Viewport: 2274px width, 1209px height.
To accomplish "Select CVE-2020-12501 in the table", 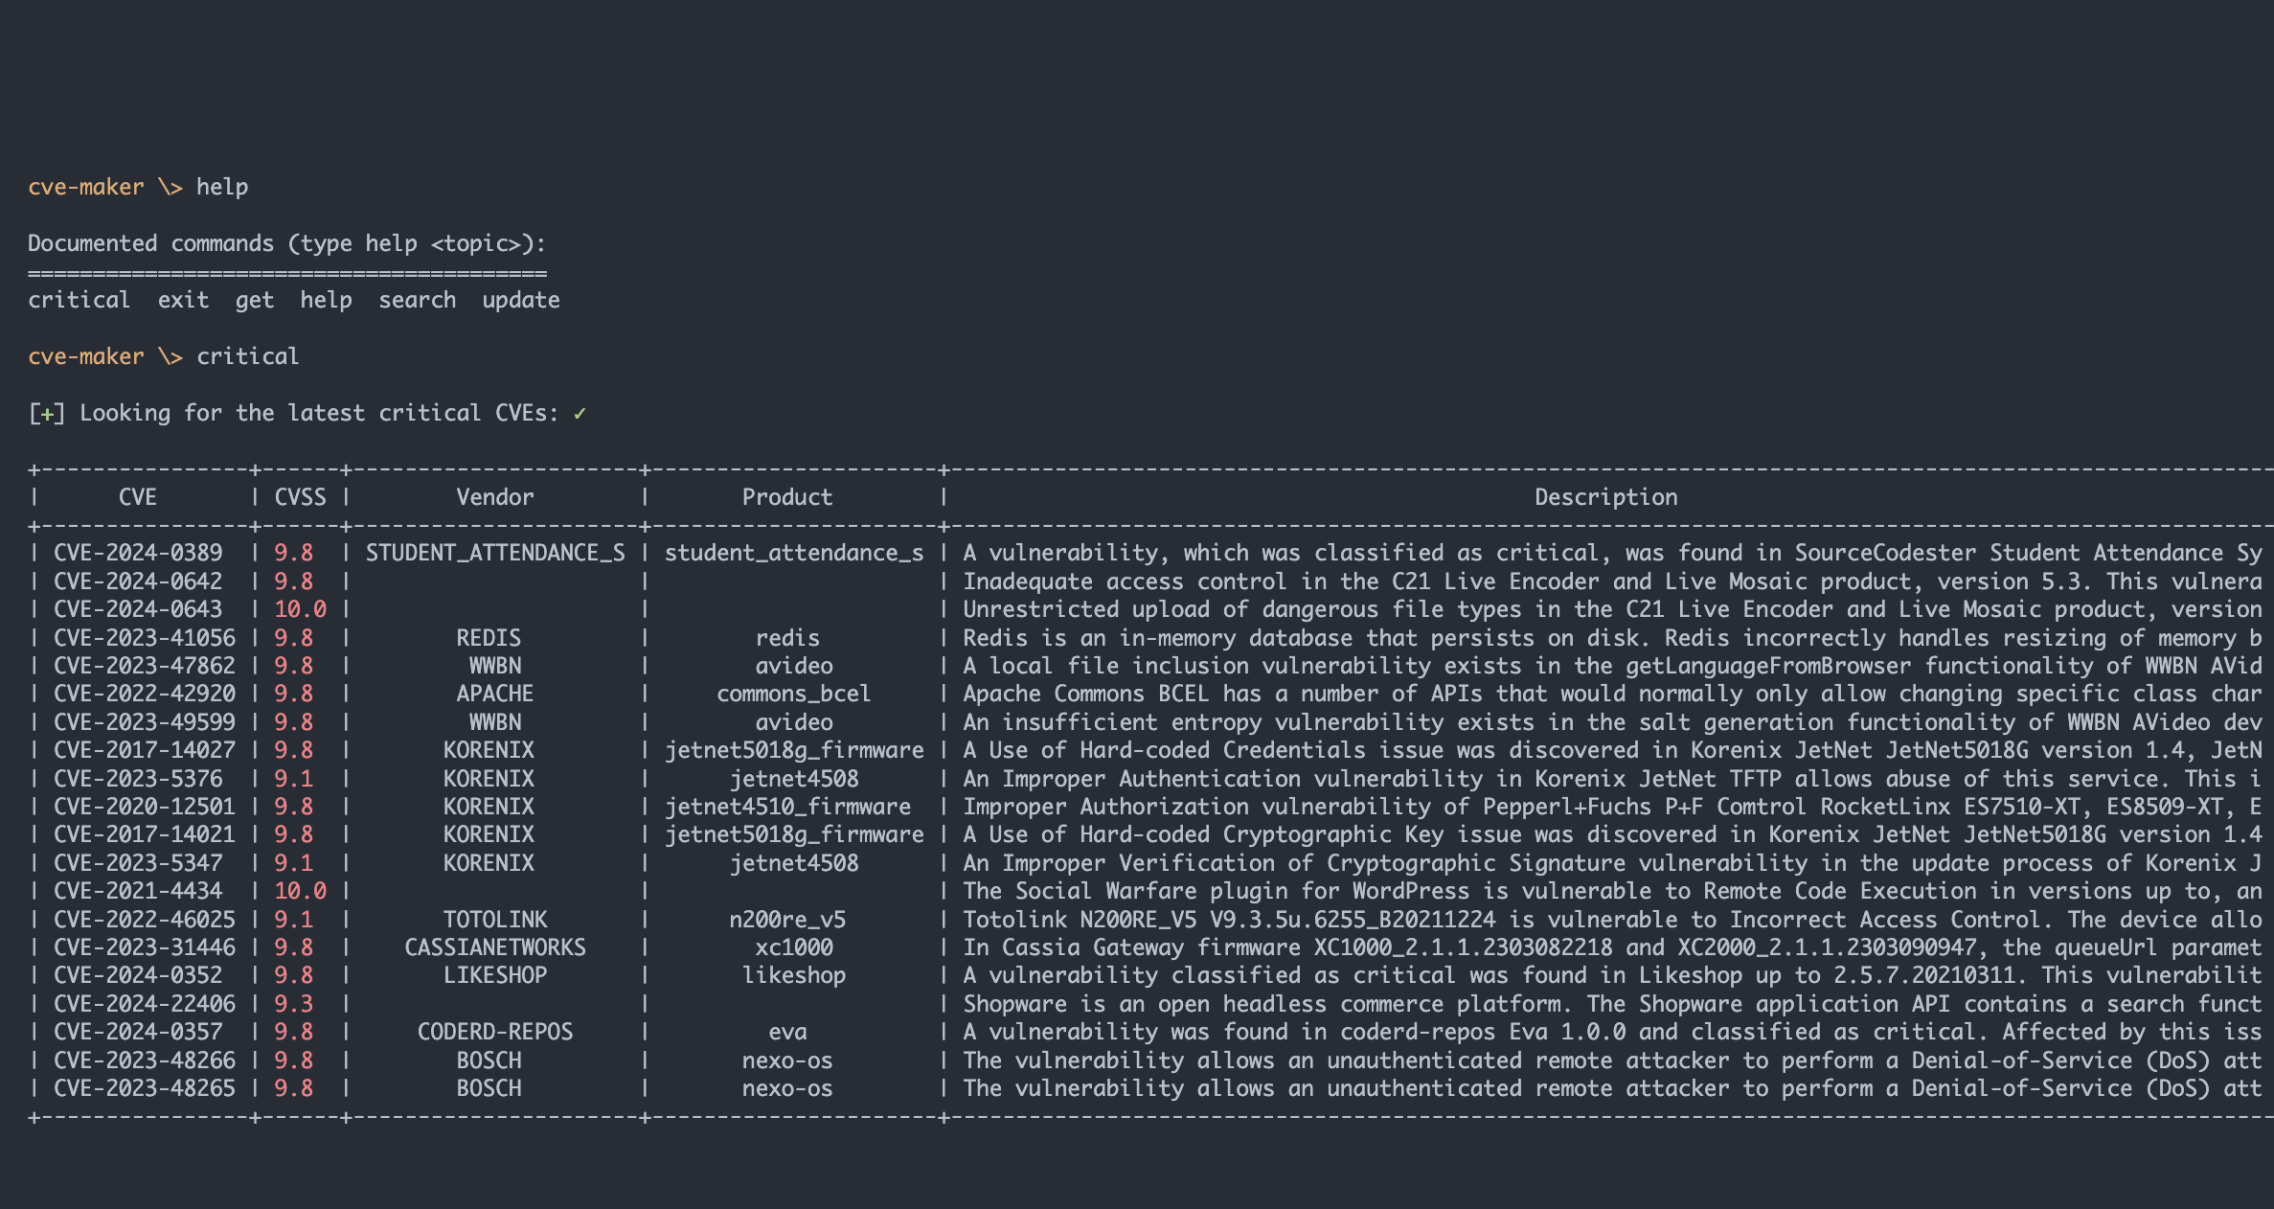I will [x=145, y=807].
